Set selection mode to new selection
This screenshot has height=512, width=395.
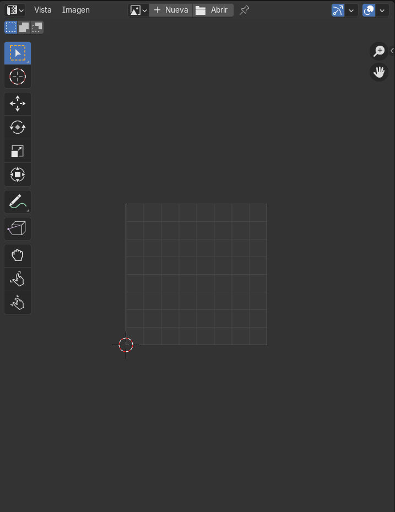11,27
